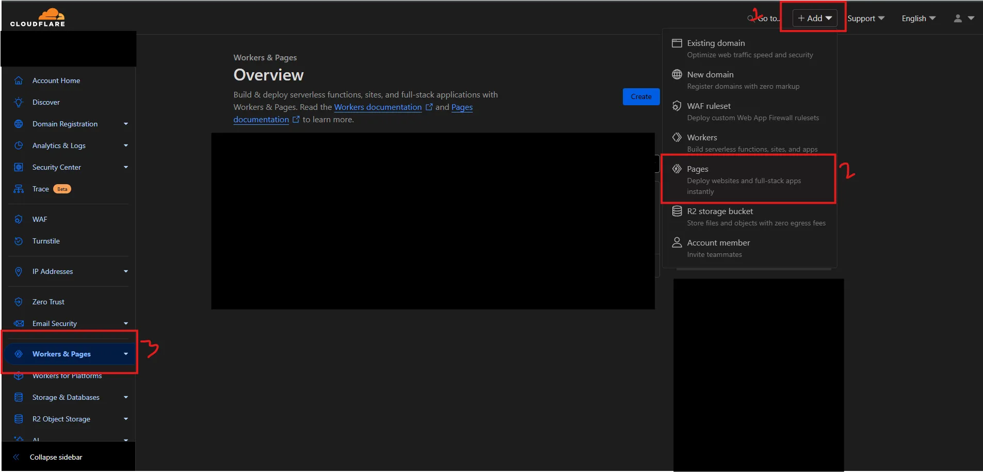
Task: Expand the Domain Registration section
Action: [125, 124]
